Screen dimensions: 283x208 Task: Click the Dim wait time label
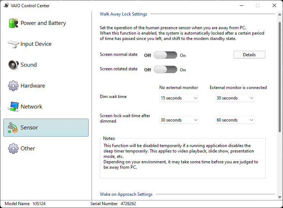pyautogui.click(x=113, y=97)
